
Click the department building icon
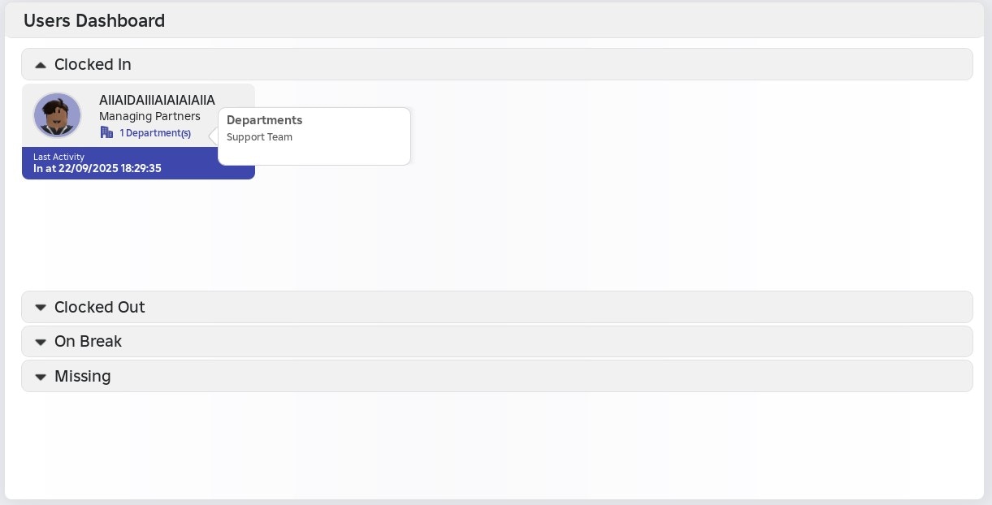click(x=106, y=132)
